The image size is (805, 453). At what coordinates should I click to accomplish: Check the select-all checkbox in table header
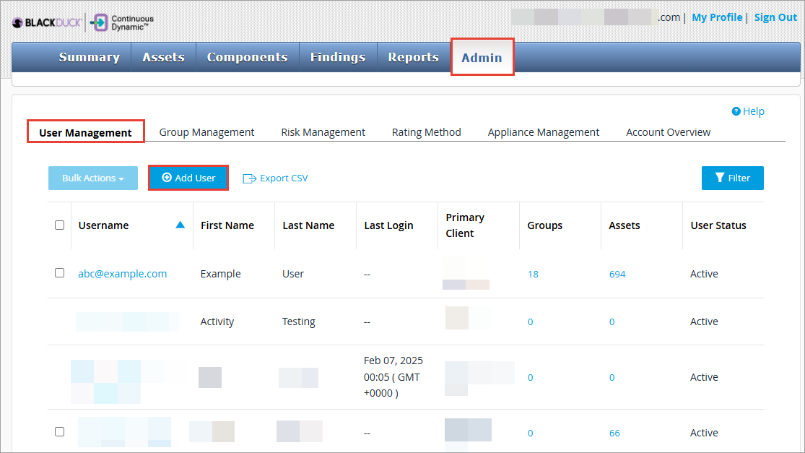(59, 225)
